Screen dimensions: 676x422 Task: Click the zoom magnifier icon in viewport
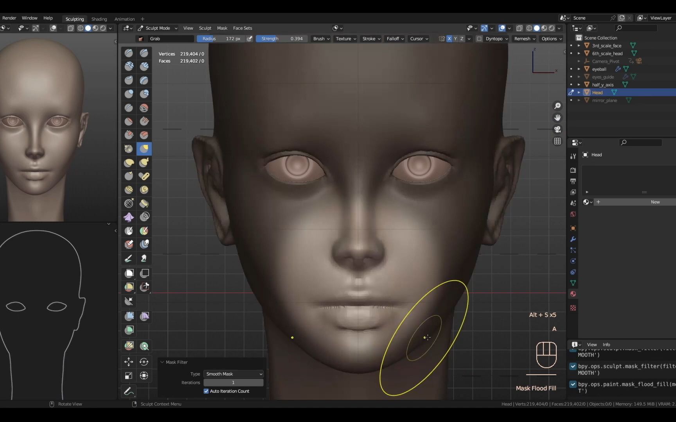557,105
